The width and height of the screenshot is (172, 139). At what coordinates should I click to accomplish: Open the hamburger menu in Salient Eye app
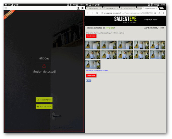click(x=6, y=8)
